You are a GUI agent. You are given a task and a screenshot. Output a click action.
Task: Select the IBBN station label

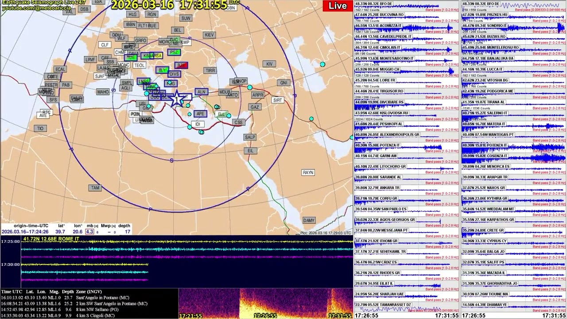130,24
